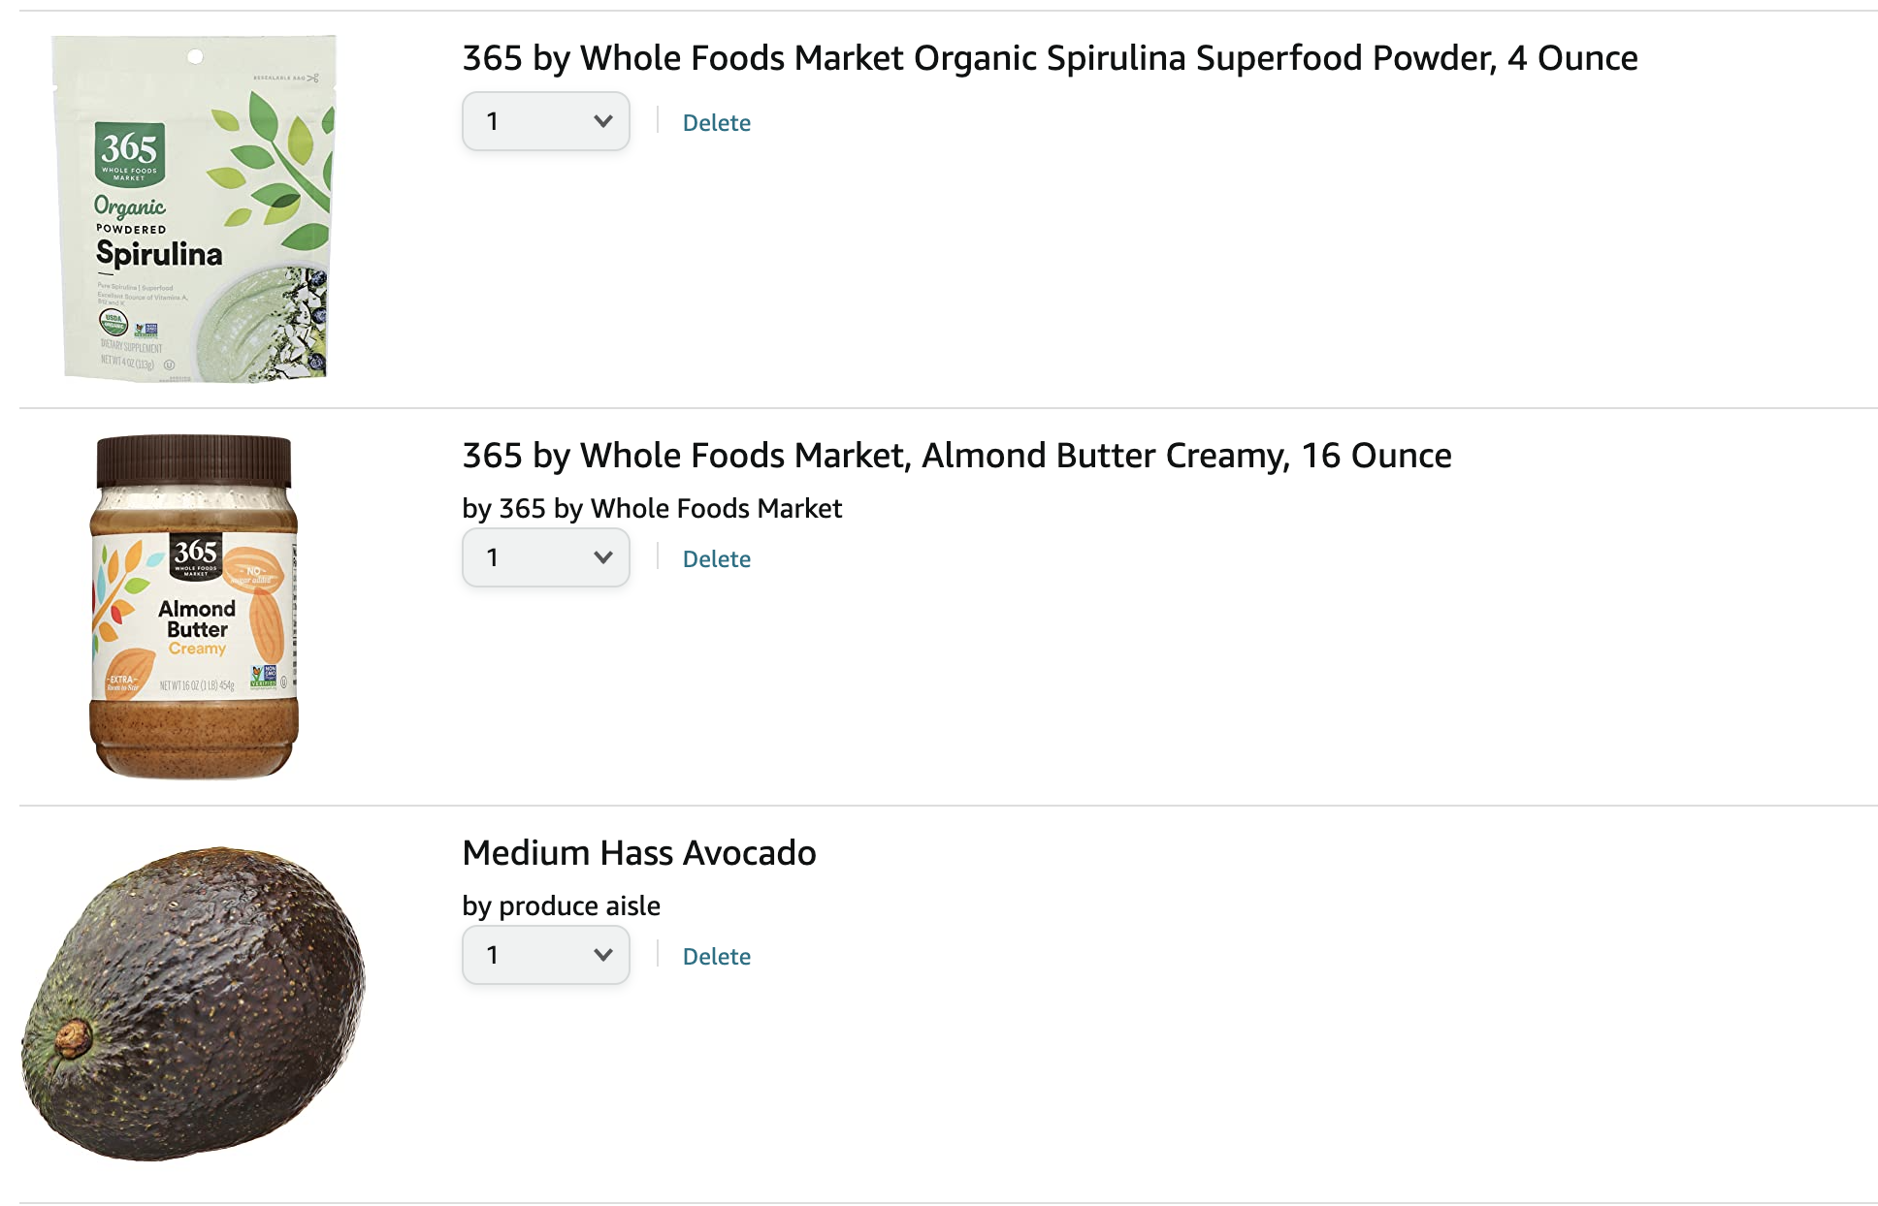
Task: Delete the Medium Hass Avocado item
Action: point(717,957)
